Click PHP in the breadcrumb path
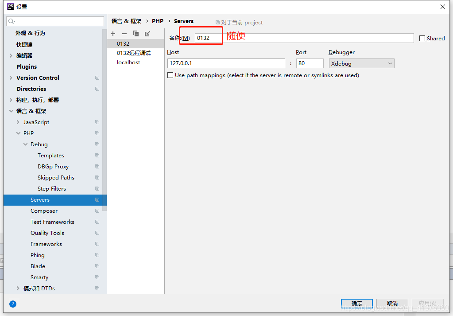This screenshot has height=316, width=453. [x=158, y=21]
